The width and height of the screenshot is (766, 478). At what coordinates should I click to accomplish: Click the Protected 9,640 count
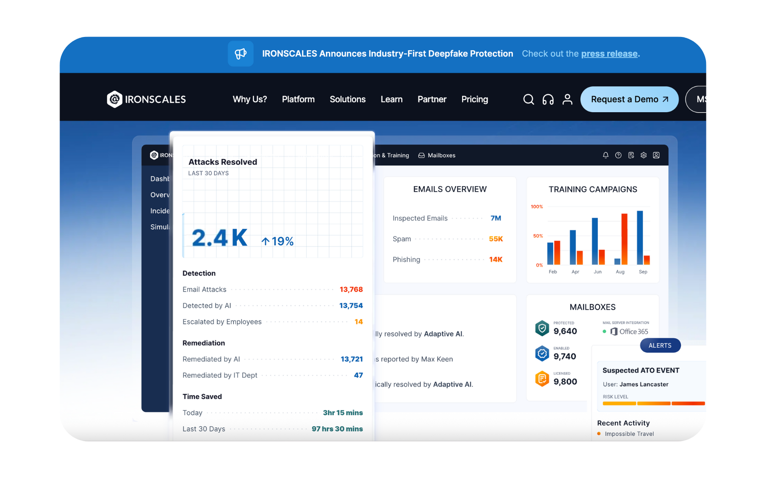(x=565, y=331)
